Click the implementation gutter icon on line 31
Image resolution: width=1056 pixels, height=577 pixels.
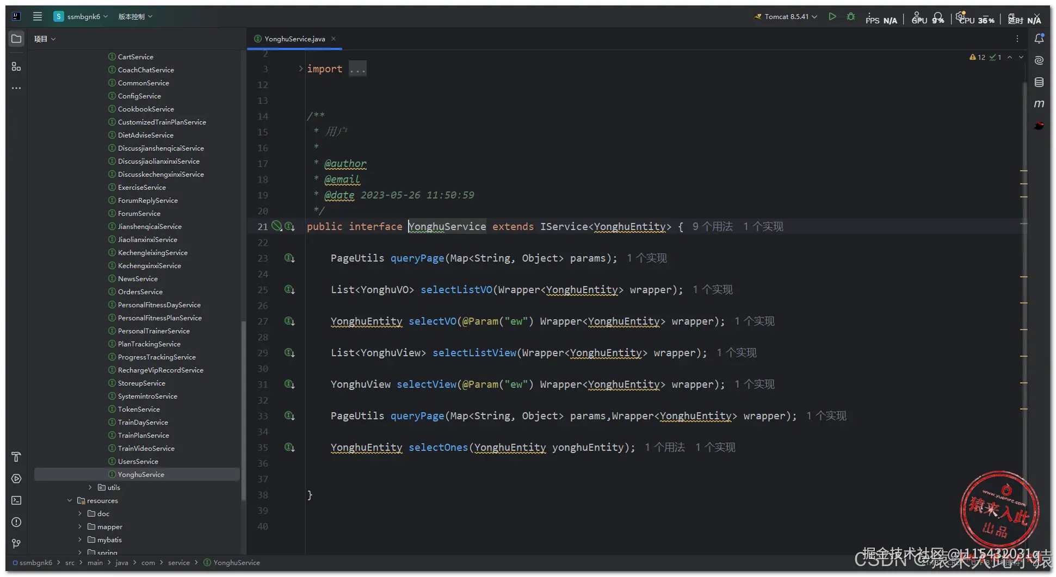pyautogui.click(x=290, y=384)
